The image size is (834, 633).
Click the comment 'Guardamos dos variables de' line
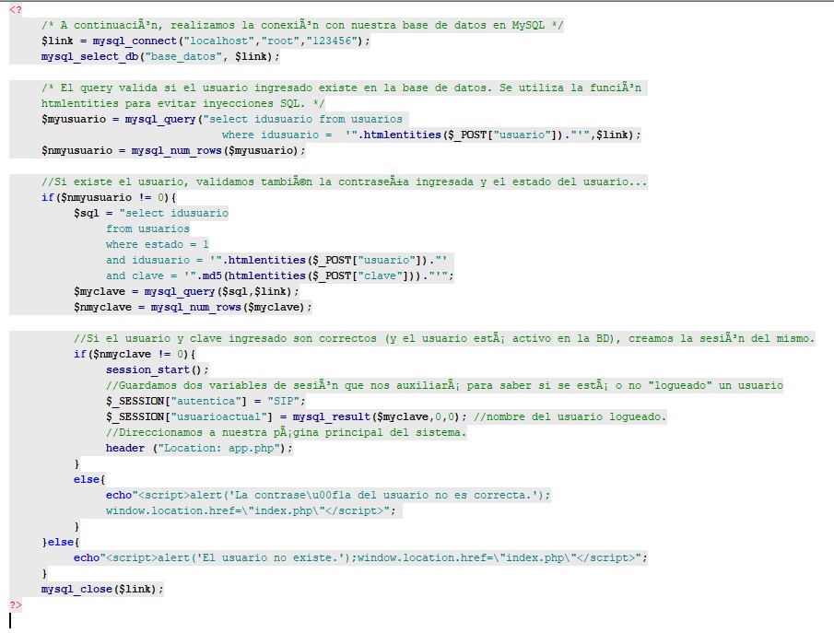tap(444, 385)
